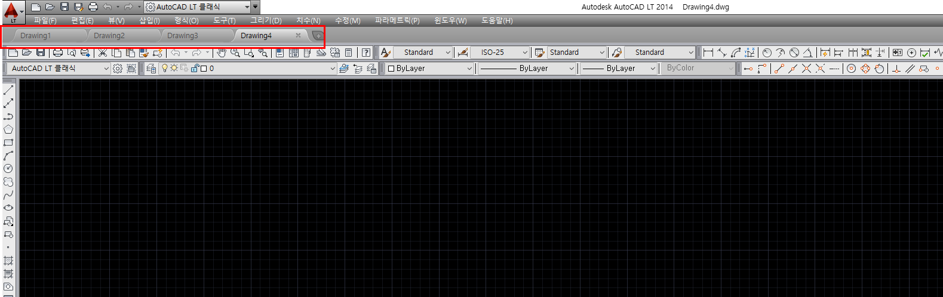Select the Intersection object snap
The height and width of the screenshot is (297, 943).
tap(806, 69)
